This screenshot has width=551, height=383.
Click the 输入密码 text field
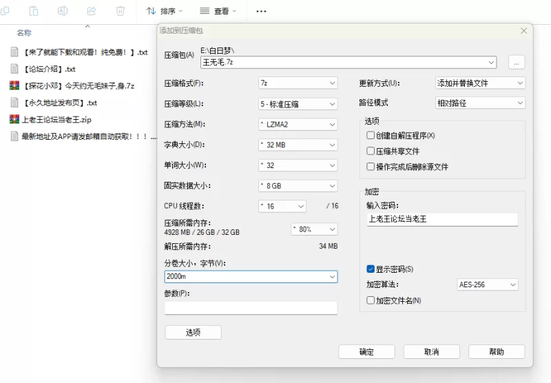[441, 219]
